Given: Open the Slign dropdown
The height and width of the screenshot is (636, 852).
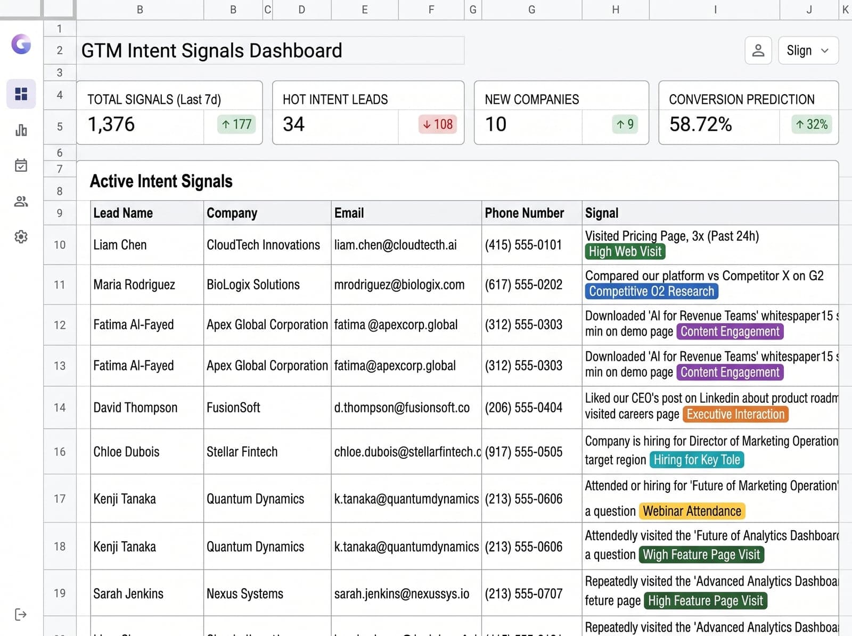Looking at the screenshot, I should [x=808, y=51].
